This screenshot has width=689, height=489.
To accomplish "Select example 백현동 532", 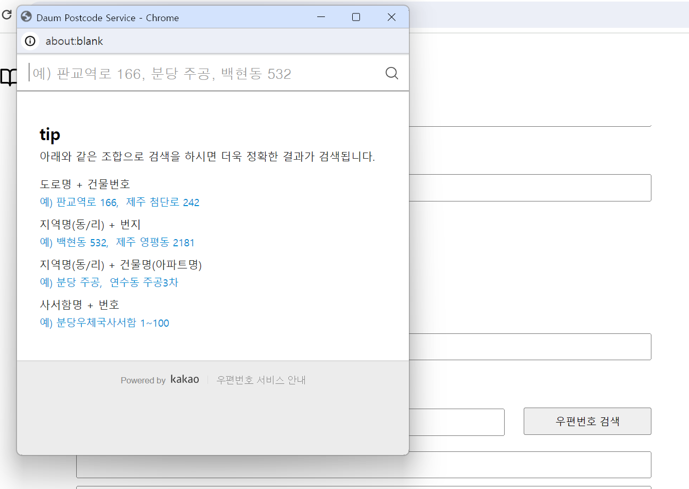I will click(x=82, y=242).
